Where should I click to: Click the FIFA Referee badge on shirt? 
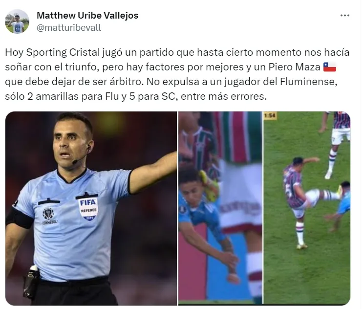pyautogui.click(x=88, y=207)
